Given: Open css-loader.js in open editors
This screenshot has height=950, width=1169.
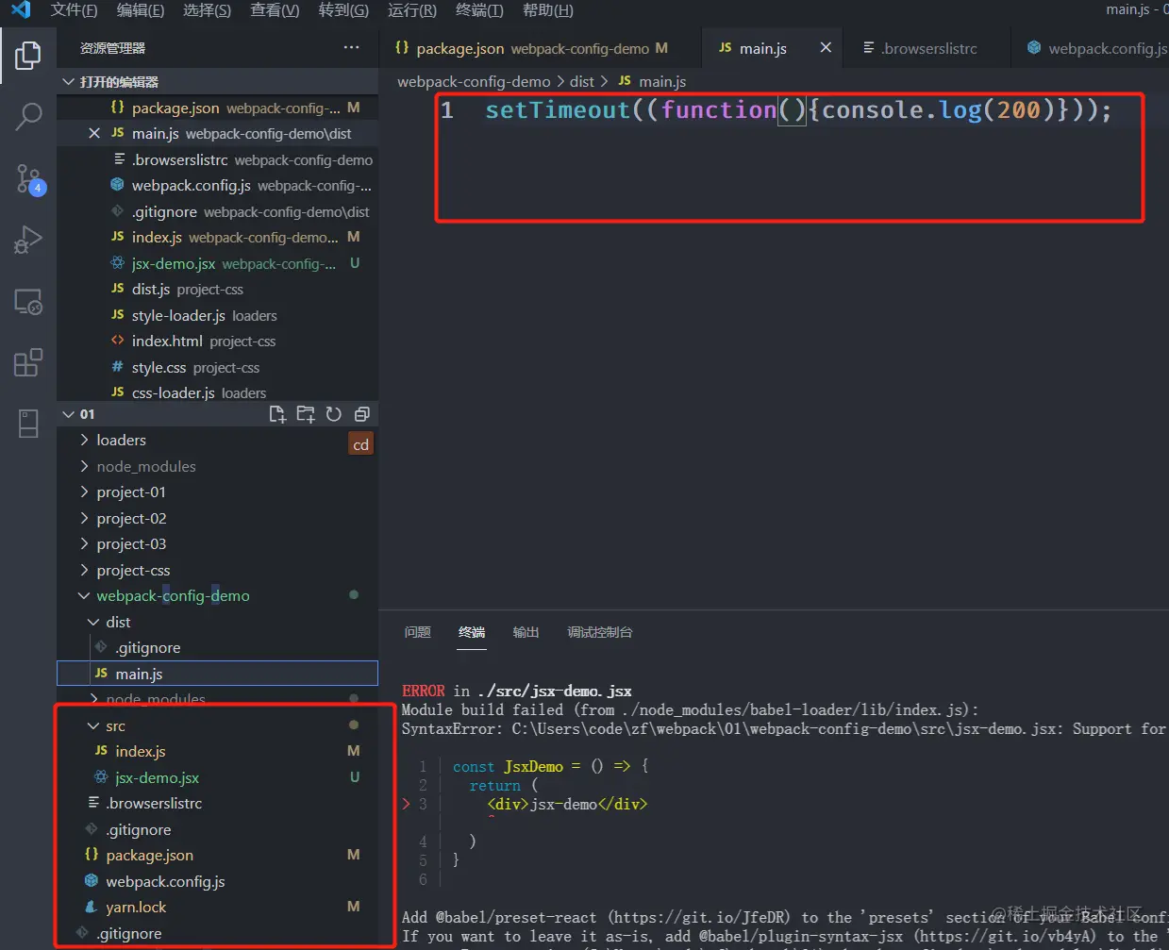Looking at the screenshot, I should [x=217, y=392].
